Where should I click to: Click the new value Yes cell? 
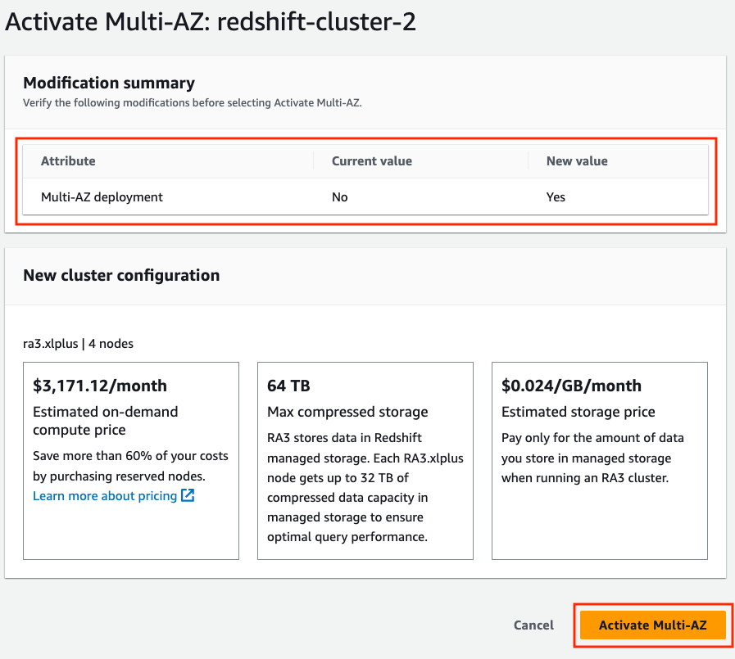pos(556,196)
